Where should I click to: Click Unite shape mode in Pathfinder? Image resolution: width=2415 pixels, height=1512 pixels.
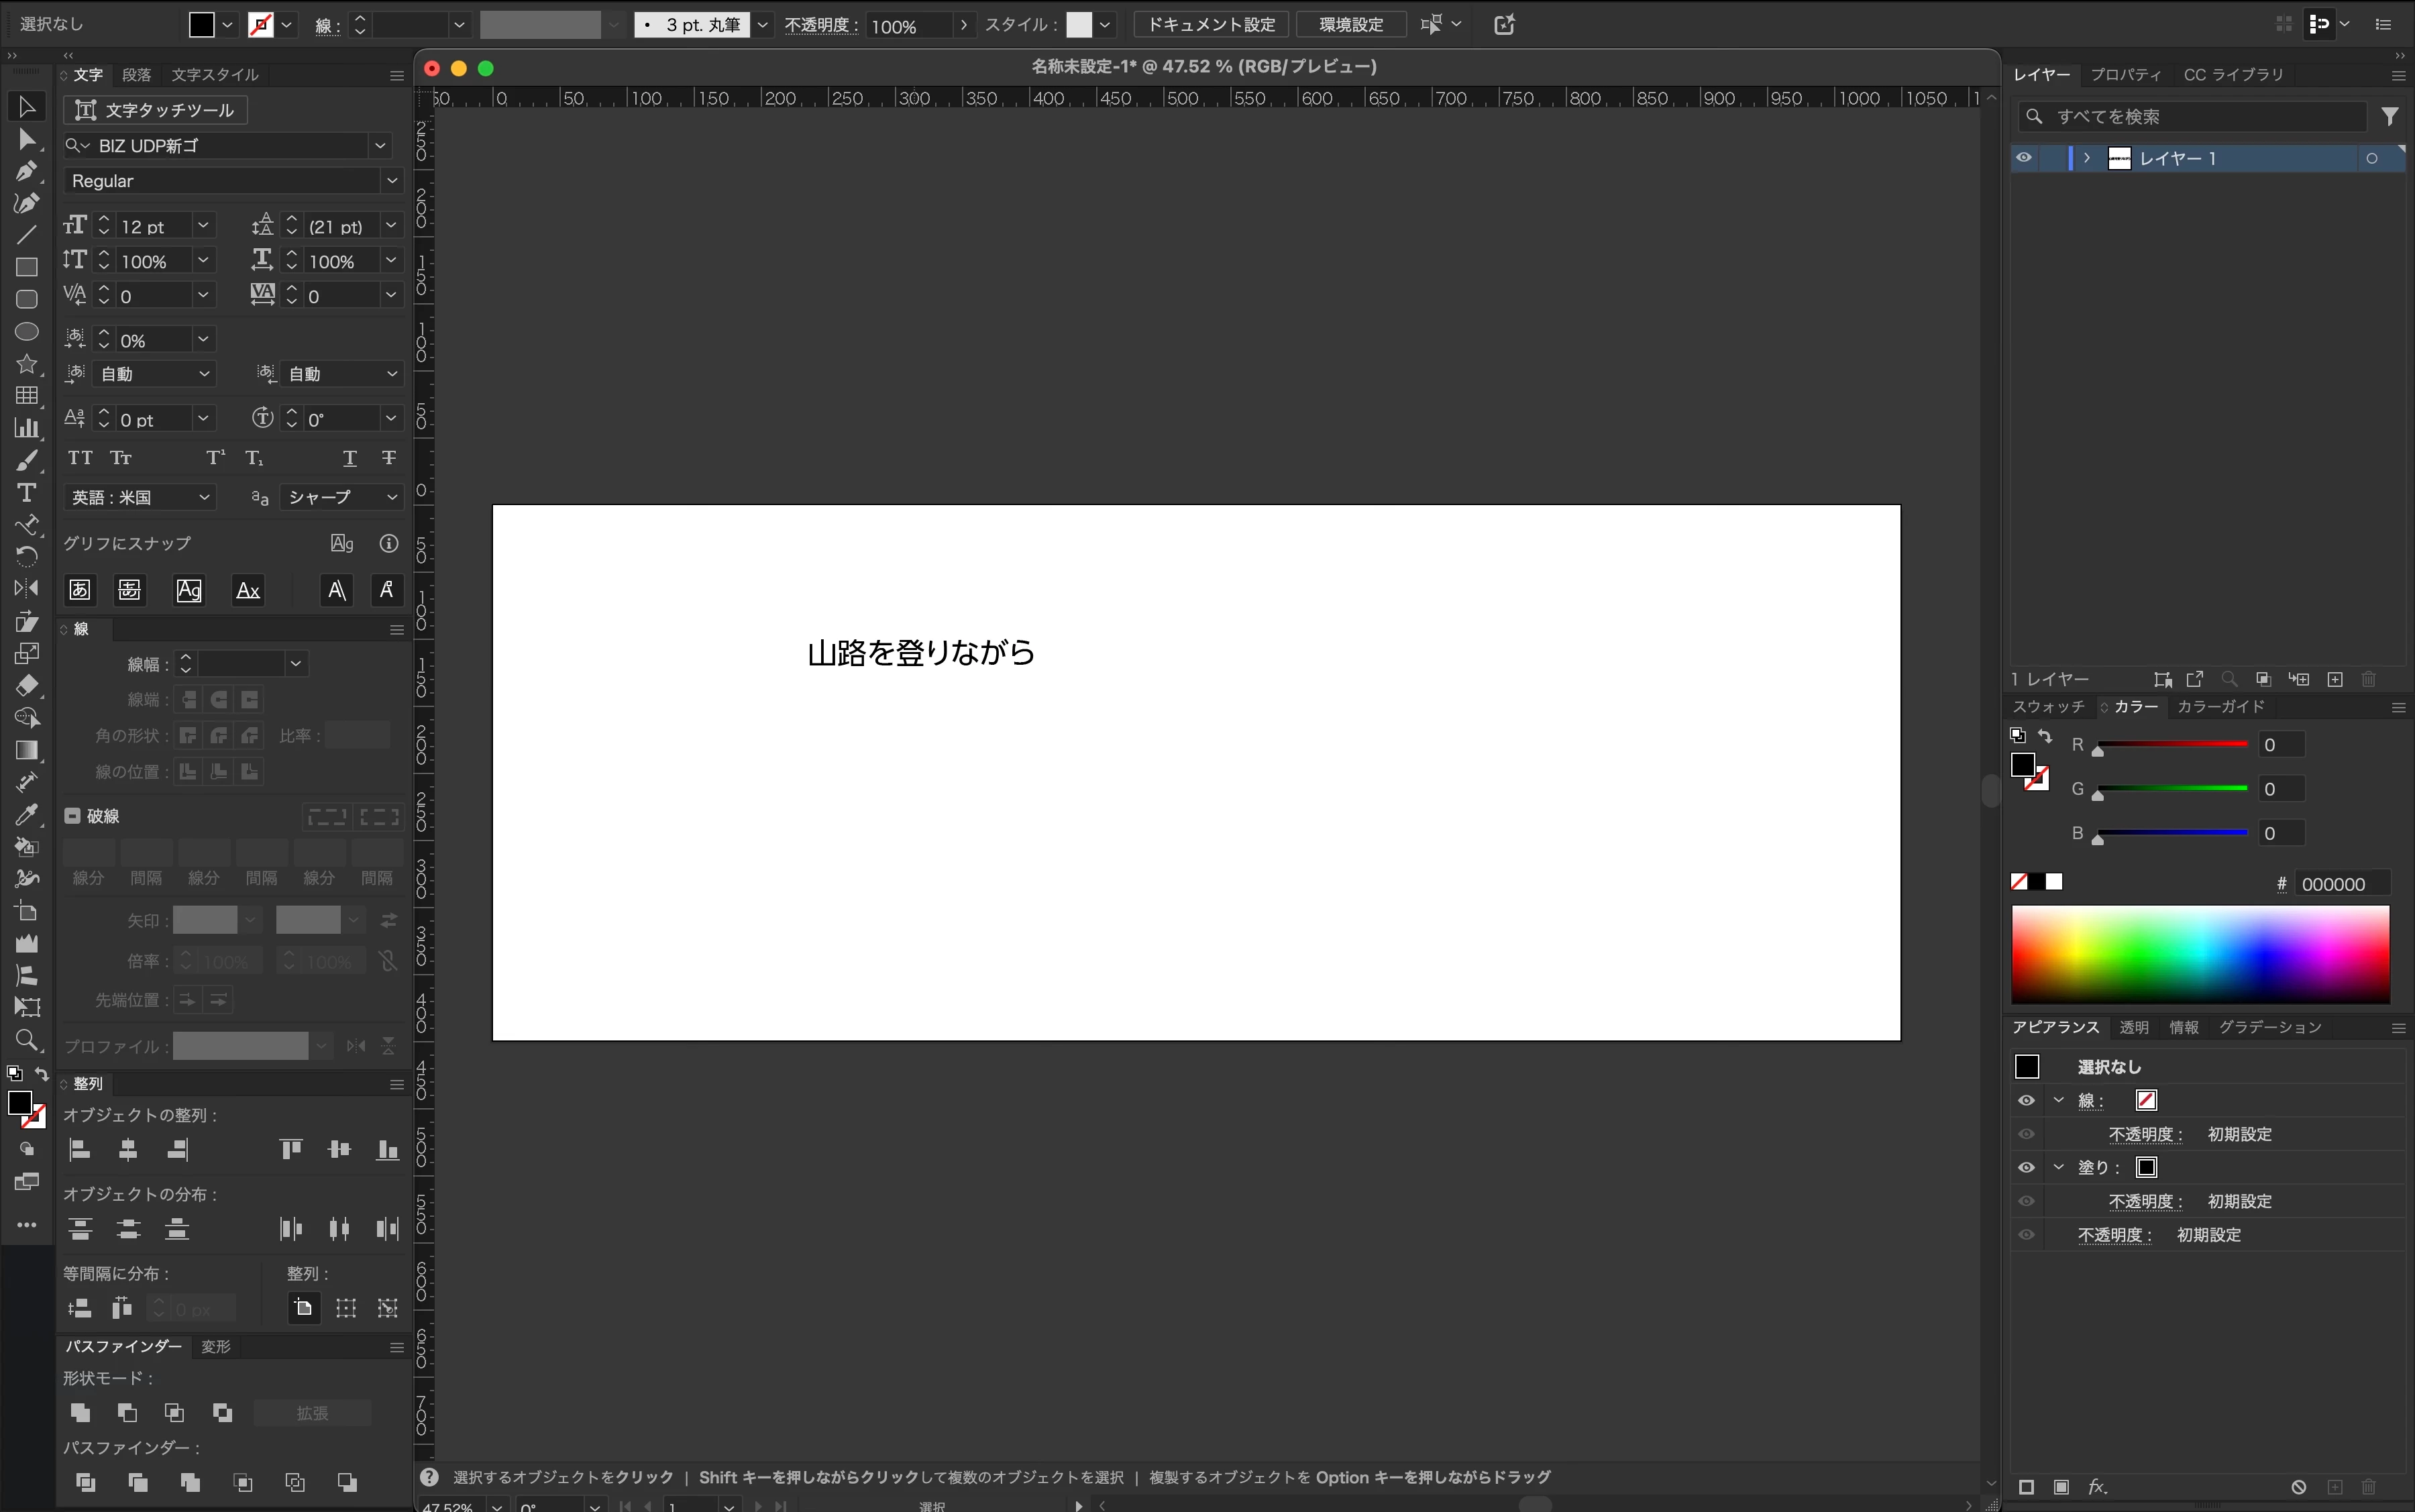pyautogui.click(x=80, y=1412)
